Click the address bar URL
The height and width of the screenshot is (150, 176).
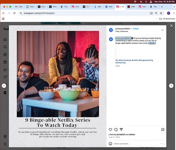39,13
